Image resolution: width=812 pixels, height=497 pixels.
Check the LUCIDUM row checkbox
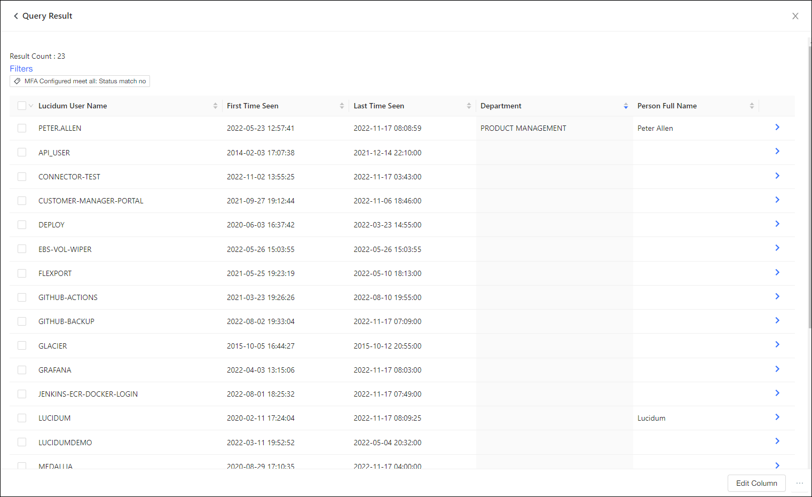click(x=22, y=418)
